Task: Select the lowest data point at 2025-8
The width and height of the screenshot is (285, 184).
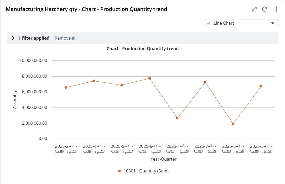Action: pos(233,124)
